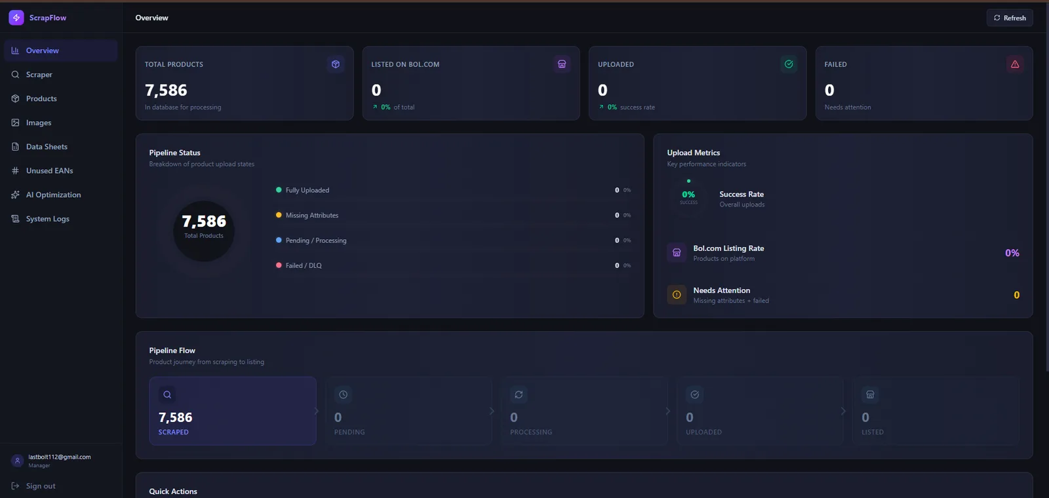Click the green dot for Fully Uploaded
The height and width of the screenshot is (498, 1049).
tap(279, 190)
